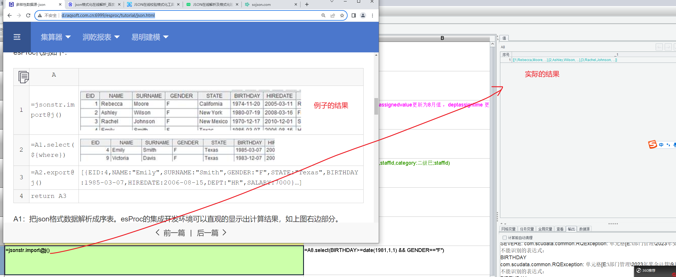Click the =A1.select(${where}) code cell
This screenshot has width=676, height=277.
(x=54, y=150)
